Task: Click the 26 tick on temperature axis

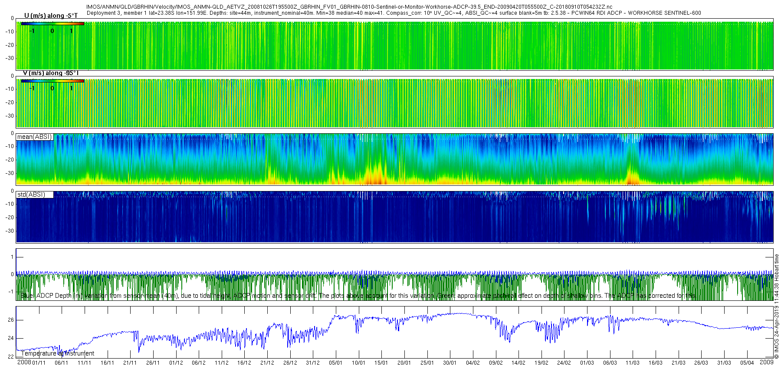Action: point(11,320)
